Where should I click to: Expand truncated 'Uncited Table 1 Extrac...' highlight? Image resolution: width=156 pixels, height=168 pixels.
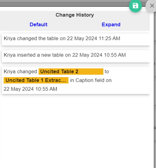click(x=36, y=80)
